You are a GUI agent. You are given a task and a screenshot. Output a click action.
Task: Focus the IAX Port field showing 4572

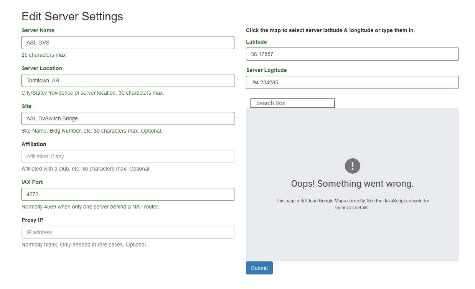(x=128, y=194)
